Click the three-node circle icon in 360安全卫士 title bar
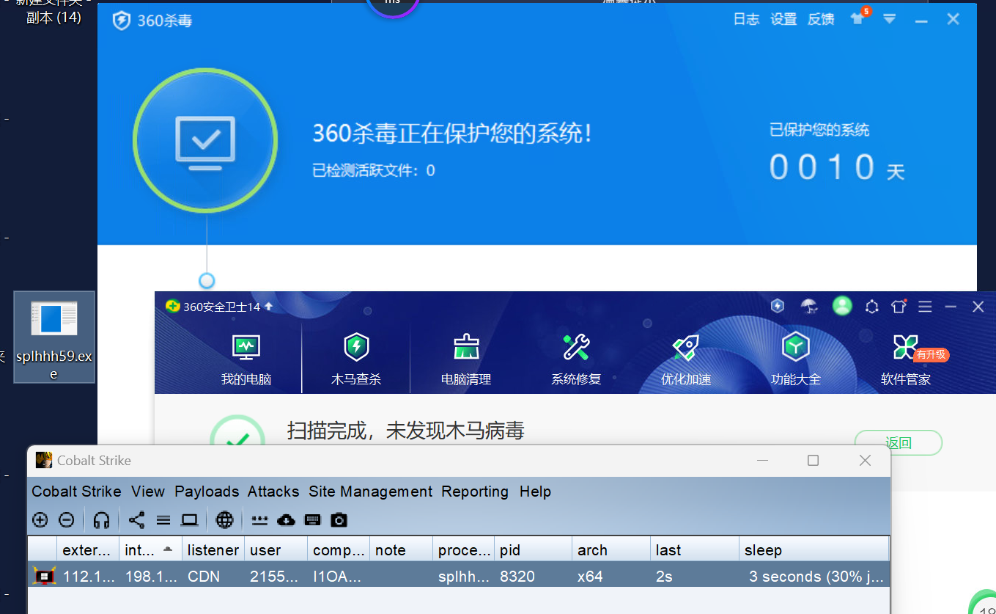996x614 pixels. (872, 307)
